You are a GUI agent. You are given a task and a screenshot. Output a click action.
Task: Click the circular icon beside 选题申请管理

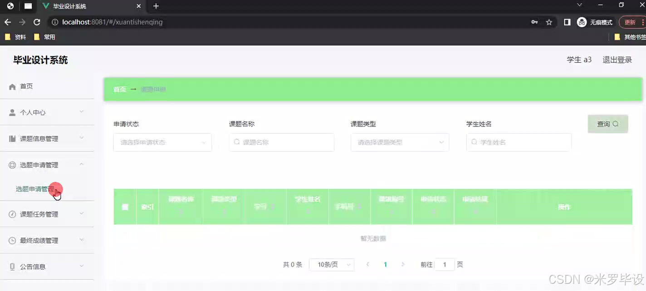[11, 165]
